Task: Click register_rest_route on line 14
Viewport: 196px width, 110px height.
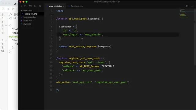Action: (72, 62)
